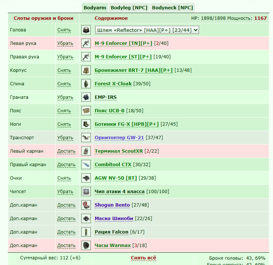Click the Shogun Bento icon
The width and height of the screenshot is (273, 265).
(86, 205)
